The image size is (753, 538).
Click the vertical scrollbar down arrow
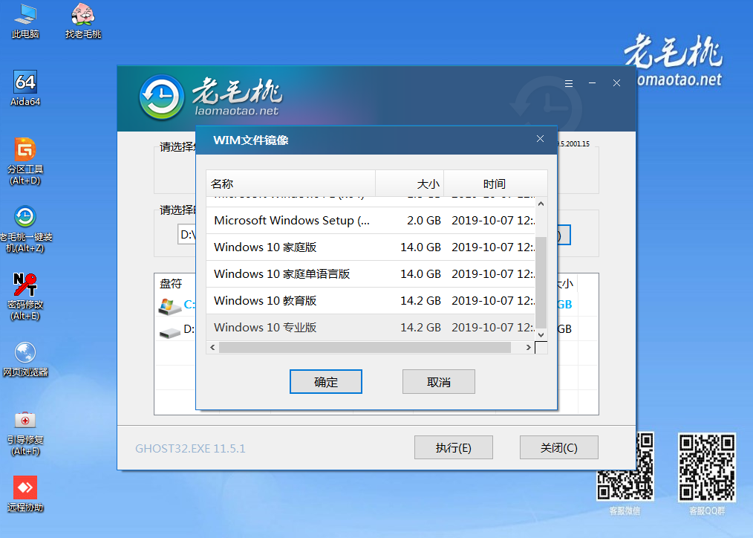[541, 335]
